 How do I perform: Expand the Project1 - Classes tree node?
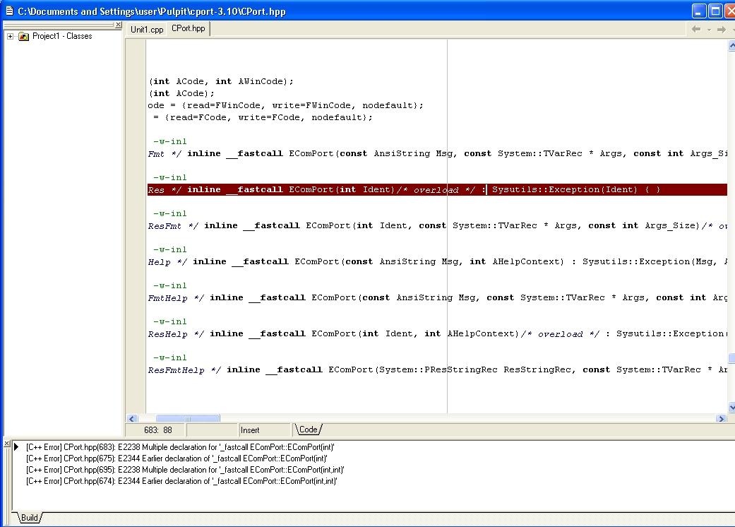[11, 36]
